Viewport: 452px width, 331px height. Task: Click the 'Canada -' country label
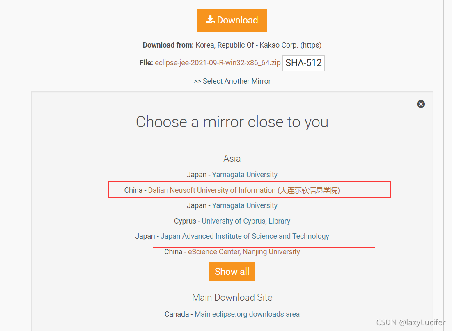point(179,314)
